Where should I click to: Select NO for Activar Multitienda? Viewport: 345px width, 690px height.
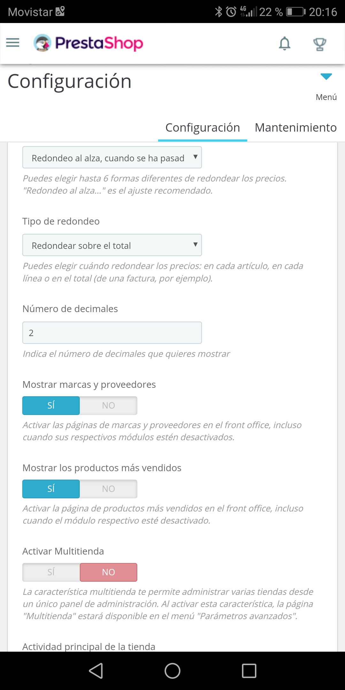tap(108, 572)
